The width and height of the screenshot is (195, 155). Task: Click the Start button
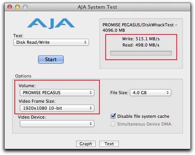(51, 59)
